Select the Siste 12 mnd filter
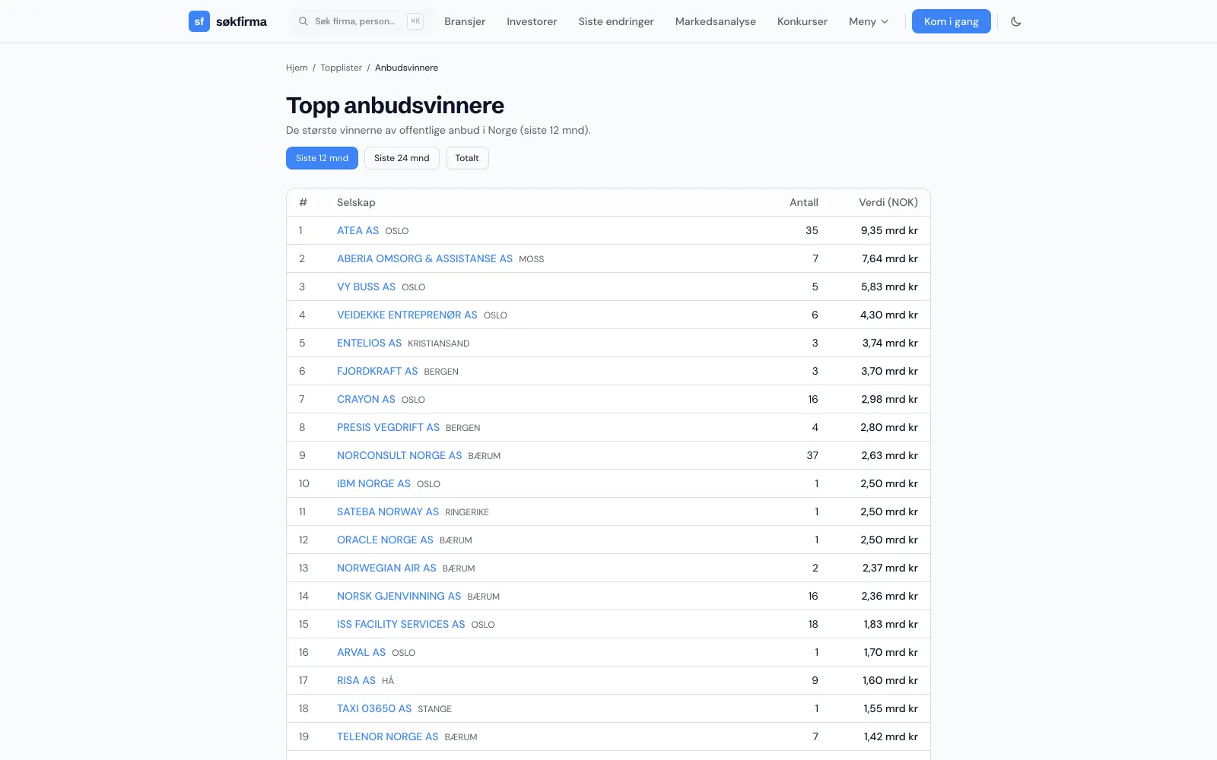Image resolution: width=1217 pixels, height=760 pixels. (322, 158)
